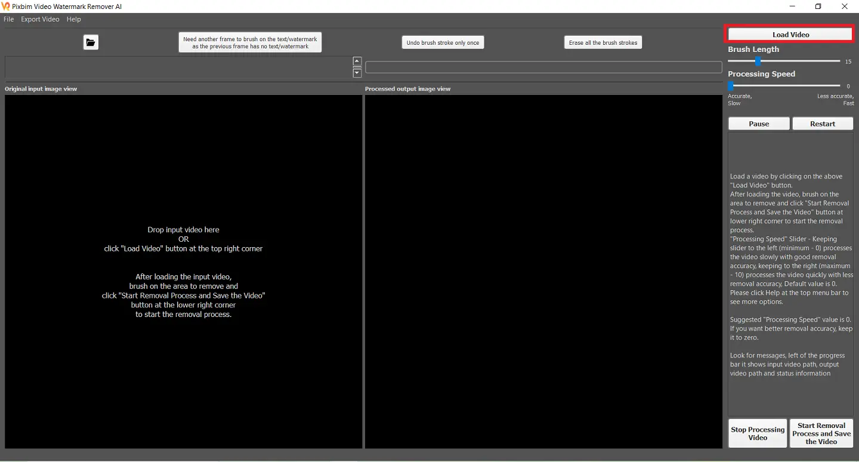
Task: Click the Load Video button
Action: (790, 35)
